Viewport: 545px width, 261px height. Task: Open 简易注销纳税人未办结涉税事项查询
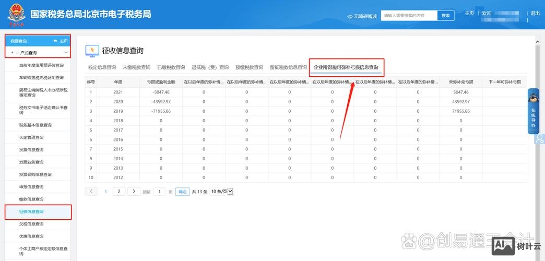click(43, 92)
